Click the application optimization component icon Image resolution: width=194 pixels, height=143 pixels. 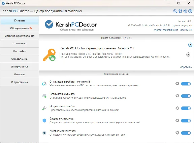pyautogui.click(x=44, y=84)
